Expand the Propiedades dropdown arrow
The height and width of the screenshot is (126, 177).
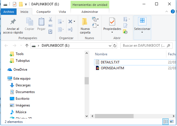112,32
